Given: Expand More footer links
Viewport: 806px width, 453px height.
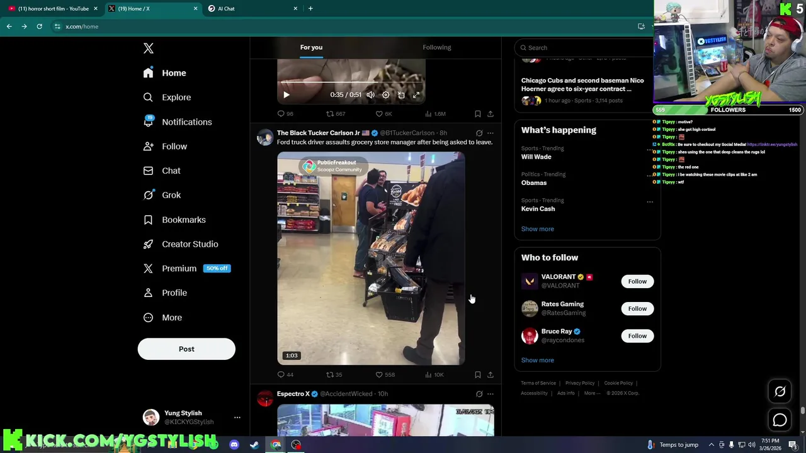Looking at the screenshot, I should click(592, 393).
